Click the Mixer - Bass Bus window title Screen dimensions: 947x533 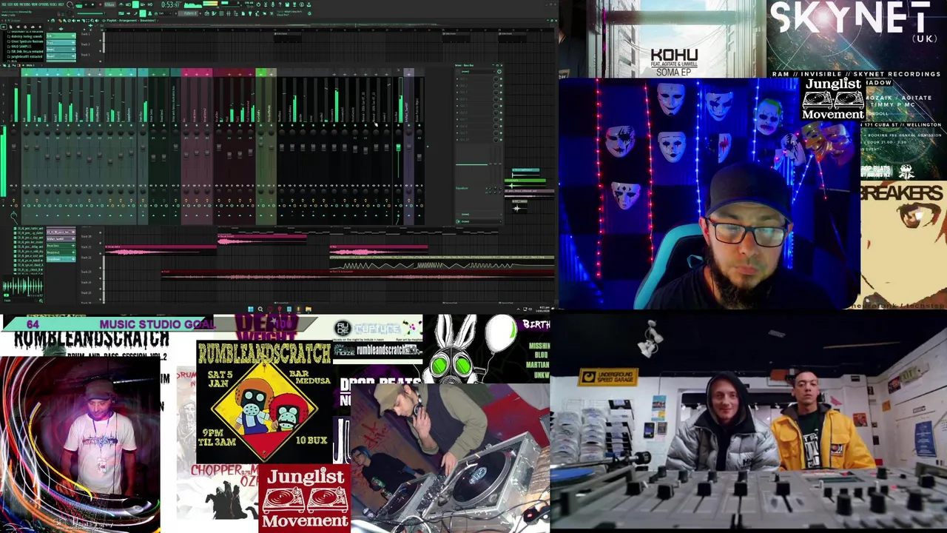465,65
